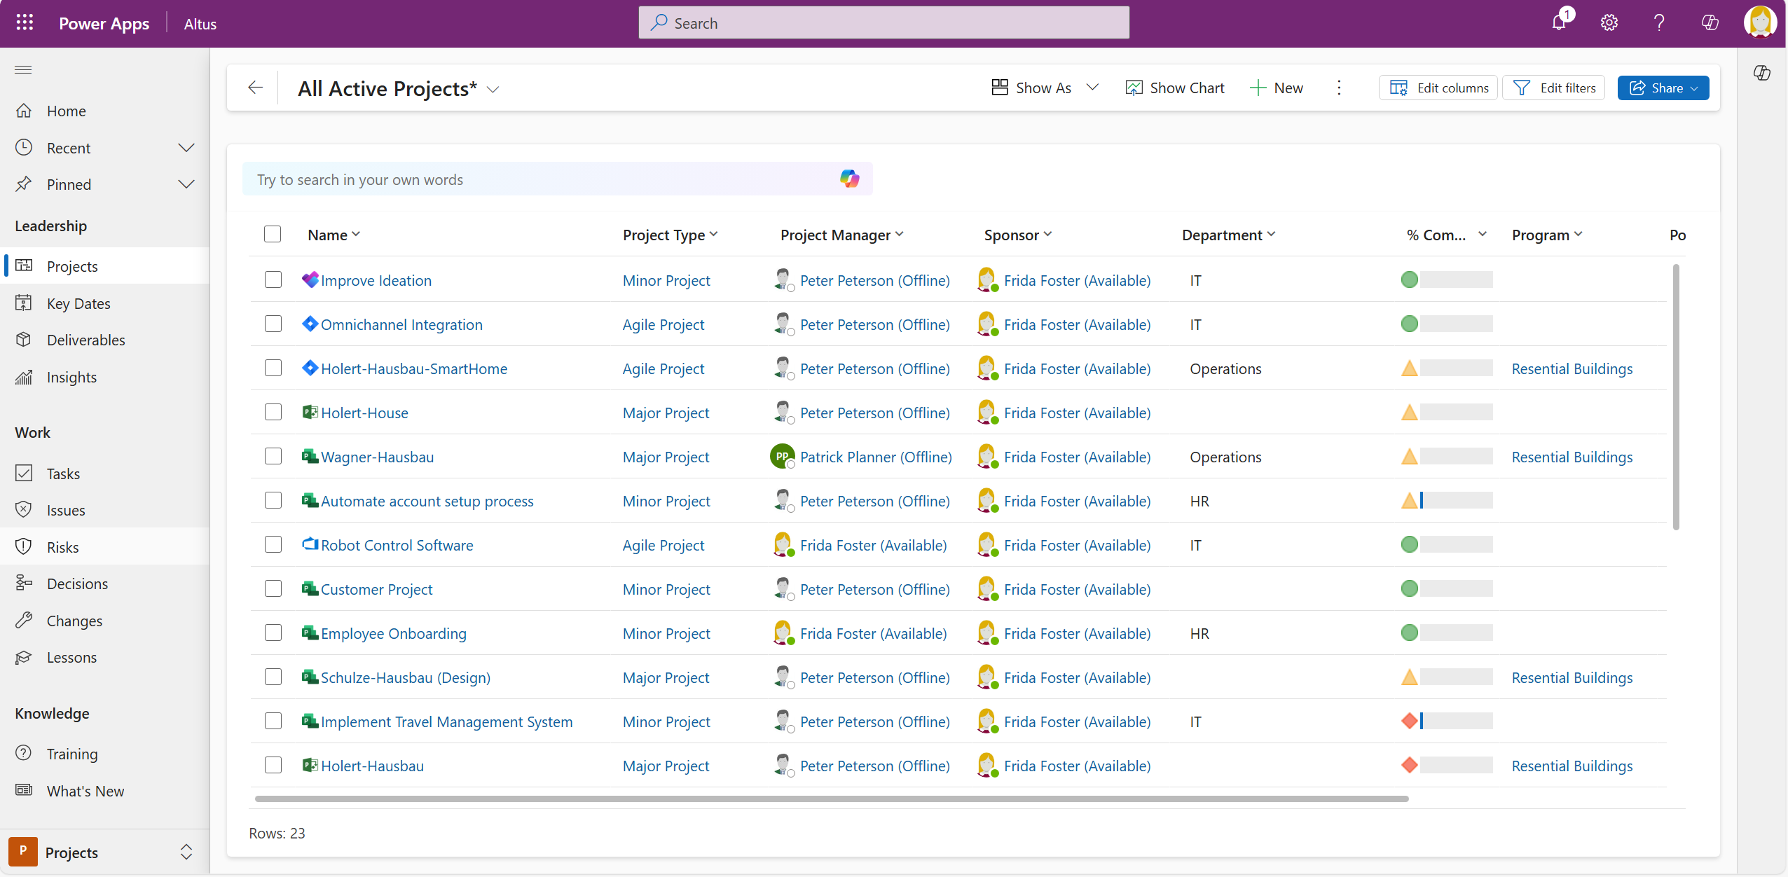Click Improve Ideation green status circle

pos(1410,279)
